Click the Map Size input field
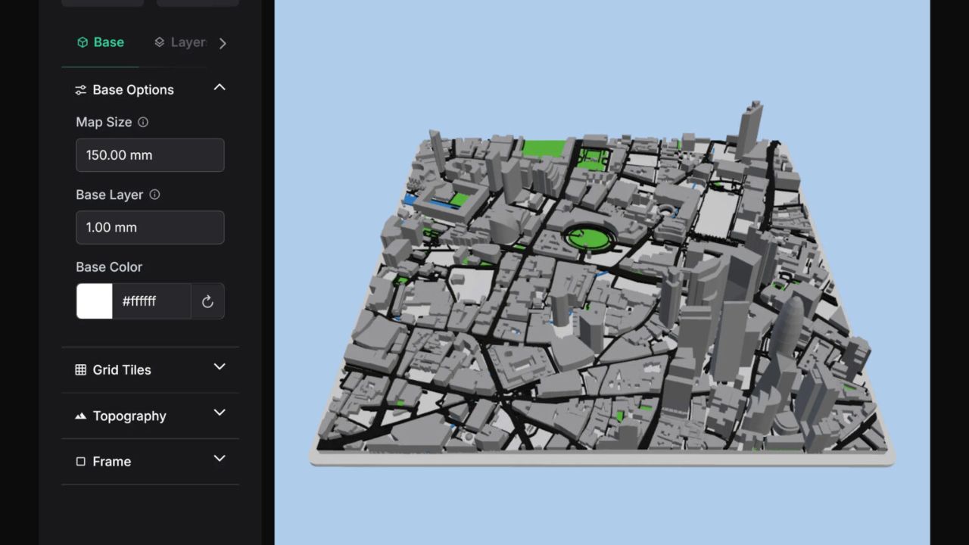 click(x=150, y=155)
